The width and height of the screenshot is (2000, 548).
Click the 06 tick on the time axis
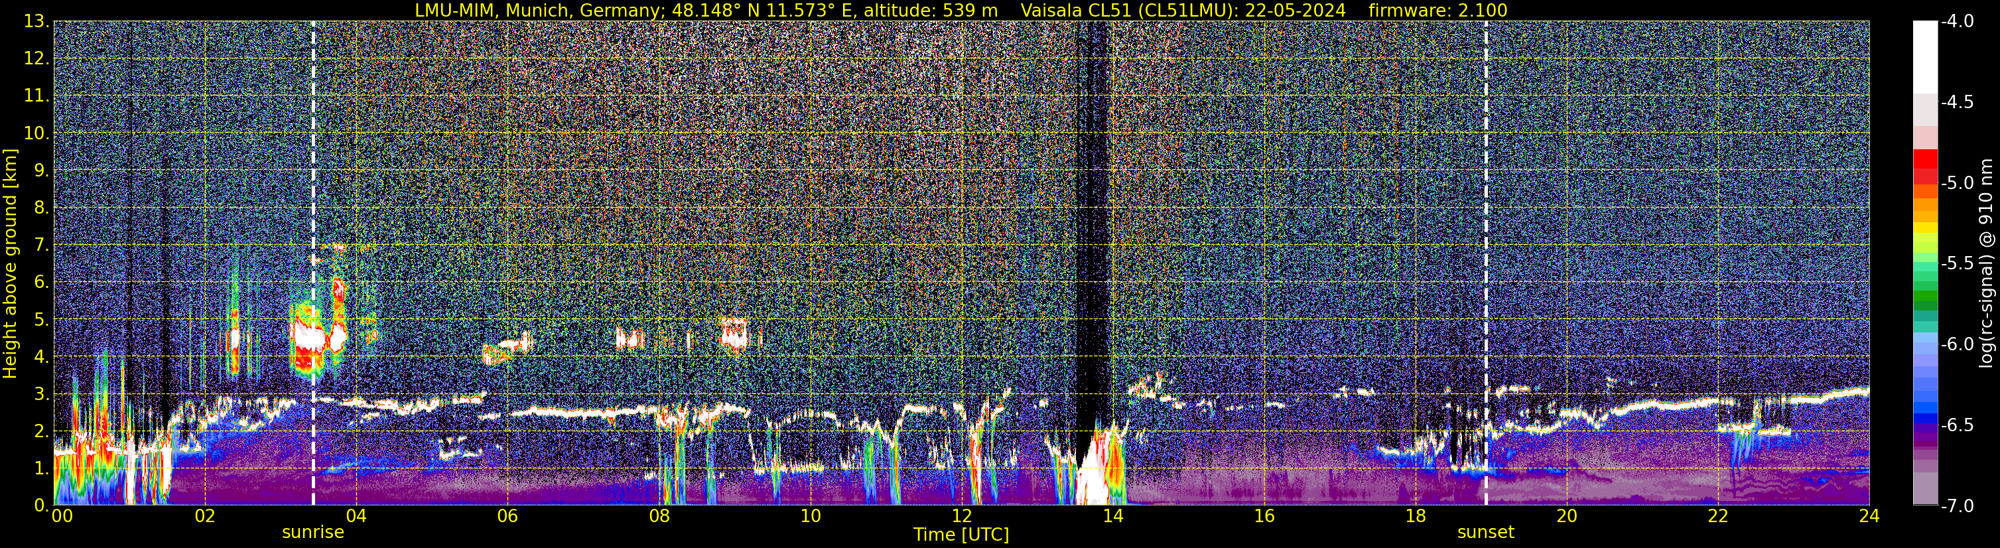pos(507,516)
